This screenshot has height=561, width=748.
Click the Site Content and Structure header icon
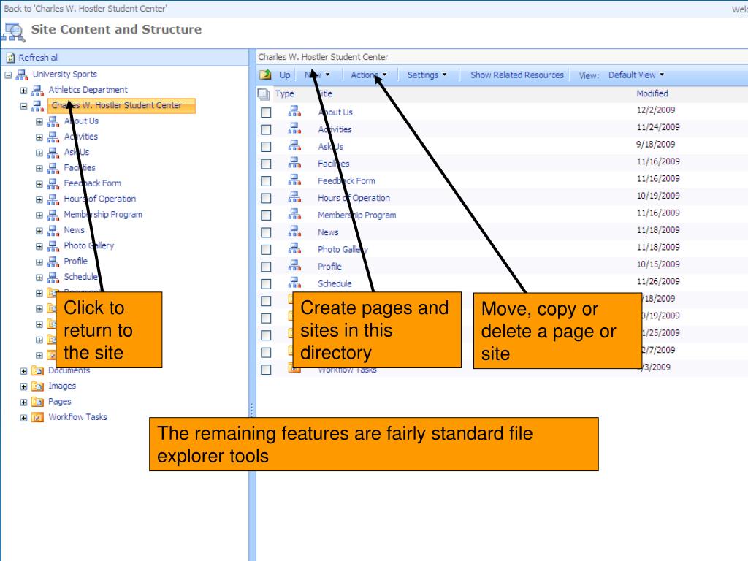(x=13, y=31)
